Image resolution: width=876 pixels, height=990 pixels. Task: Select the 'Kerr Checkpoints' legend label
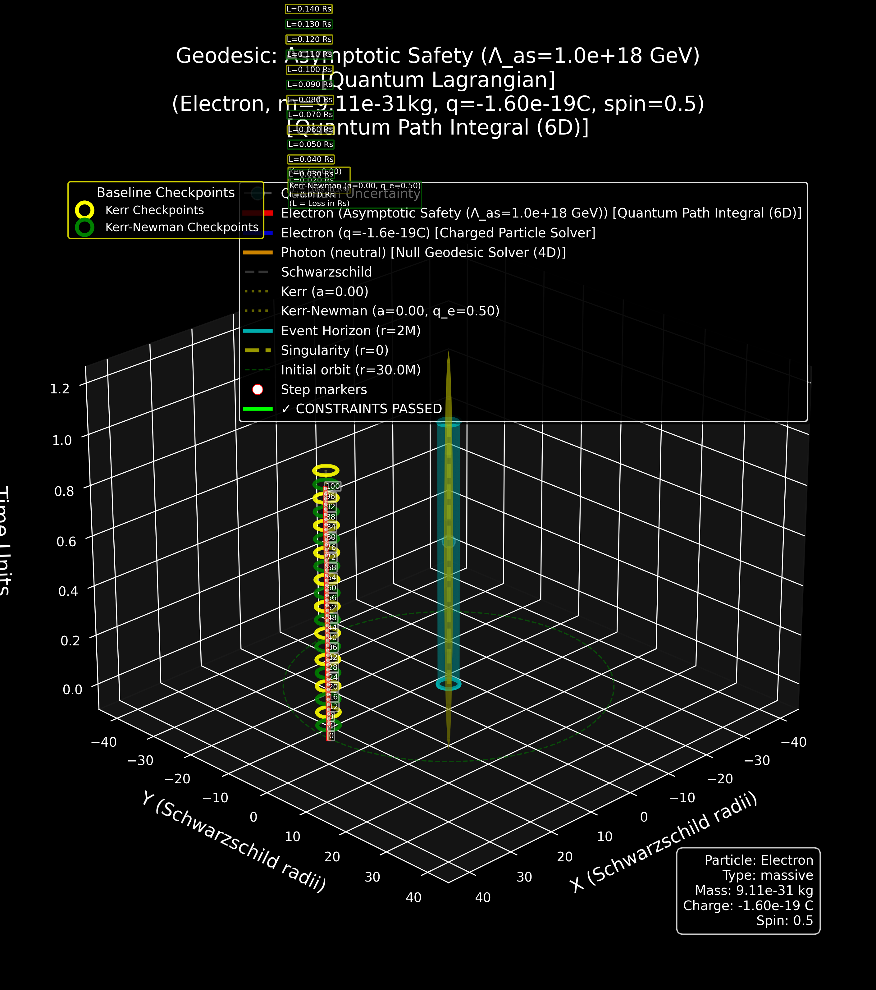click(154, 210)
